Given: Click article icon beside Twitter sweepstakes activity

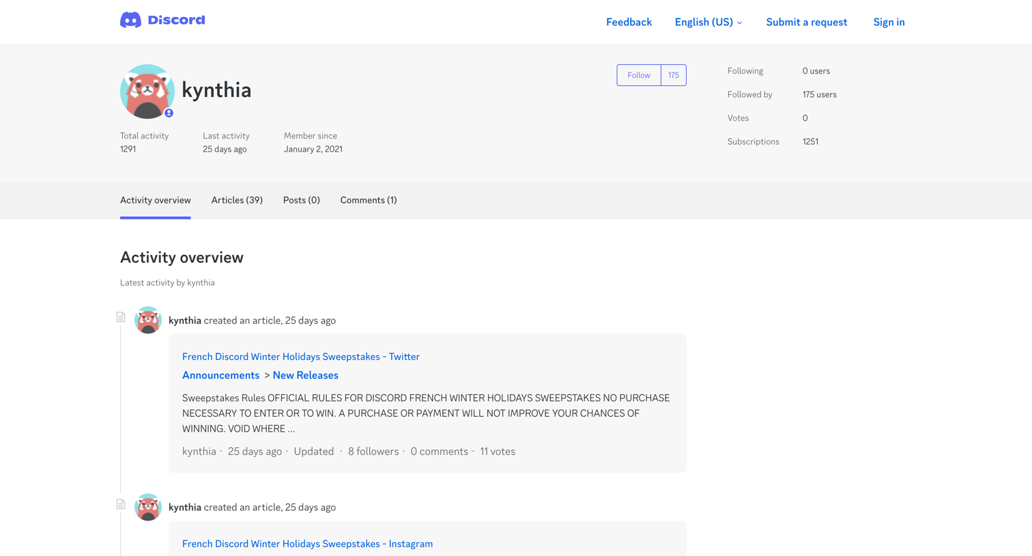Looking at the screenshot, I should (121, 317).
